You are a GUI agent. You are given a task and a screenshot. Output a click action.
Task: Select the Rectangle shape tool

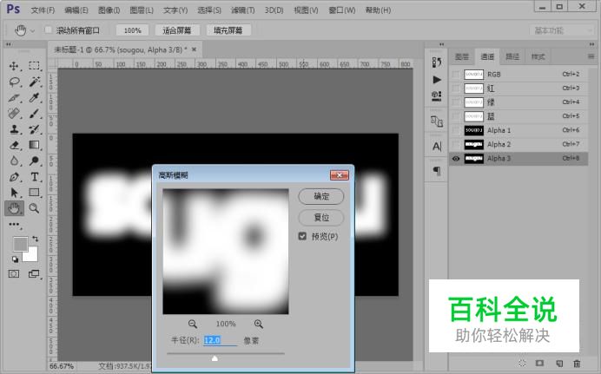pyautogui.click(x=34, y=193)
